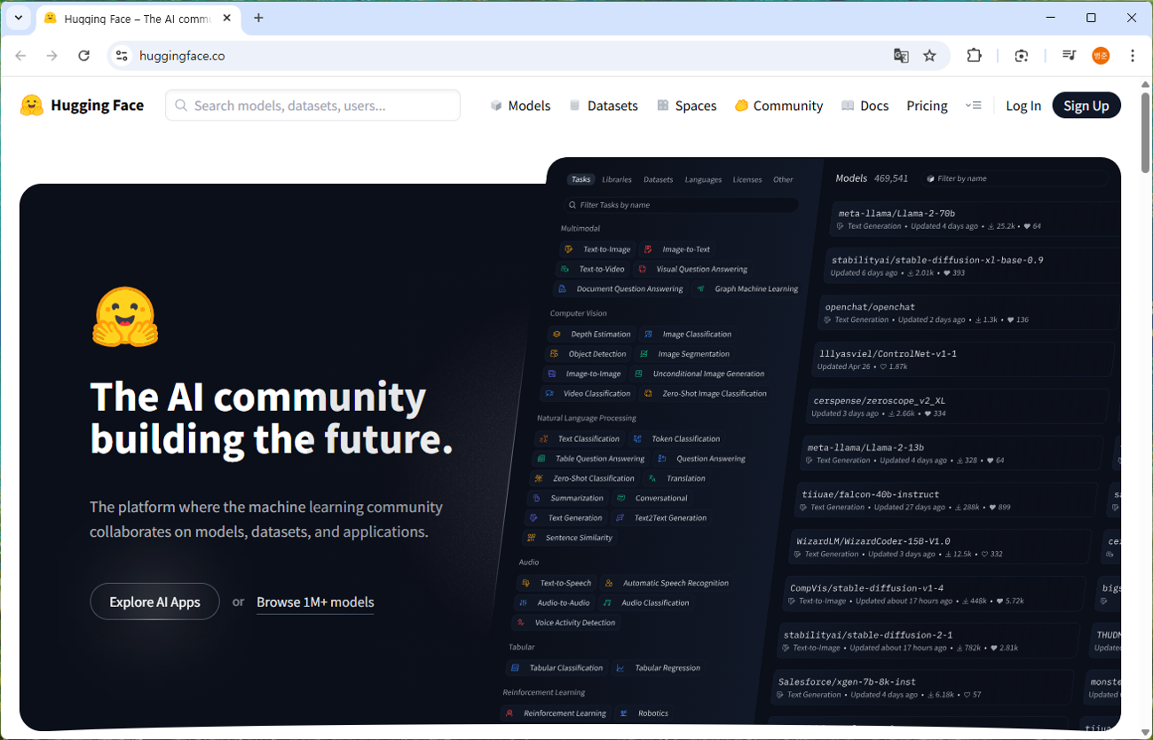Screen dimensions: 1153x740
Task: Click the Visual Question Answering task tag
Action: tap(693, 269)
